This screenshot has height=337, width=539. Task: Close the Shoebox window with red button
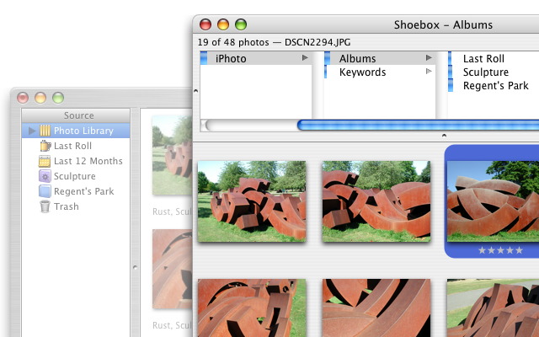(x=205, y=24)
